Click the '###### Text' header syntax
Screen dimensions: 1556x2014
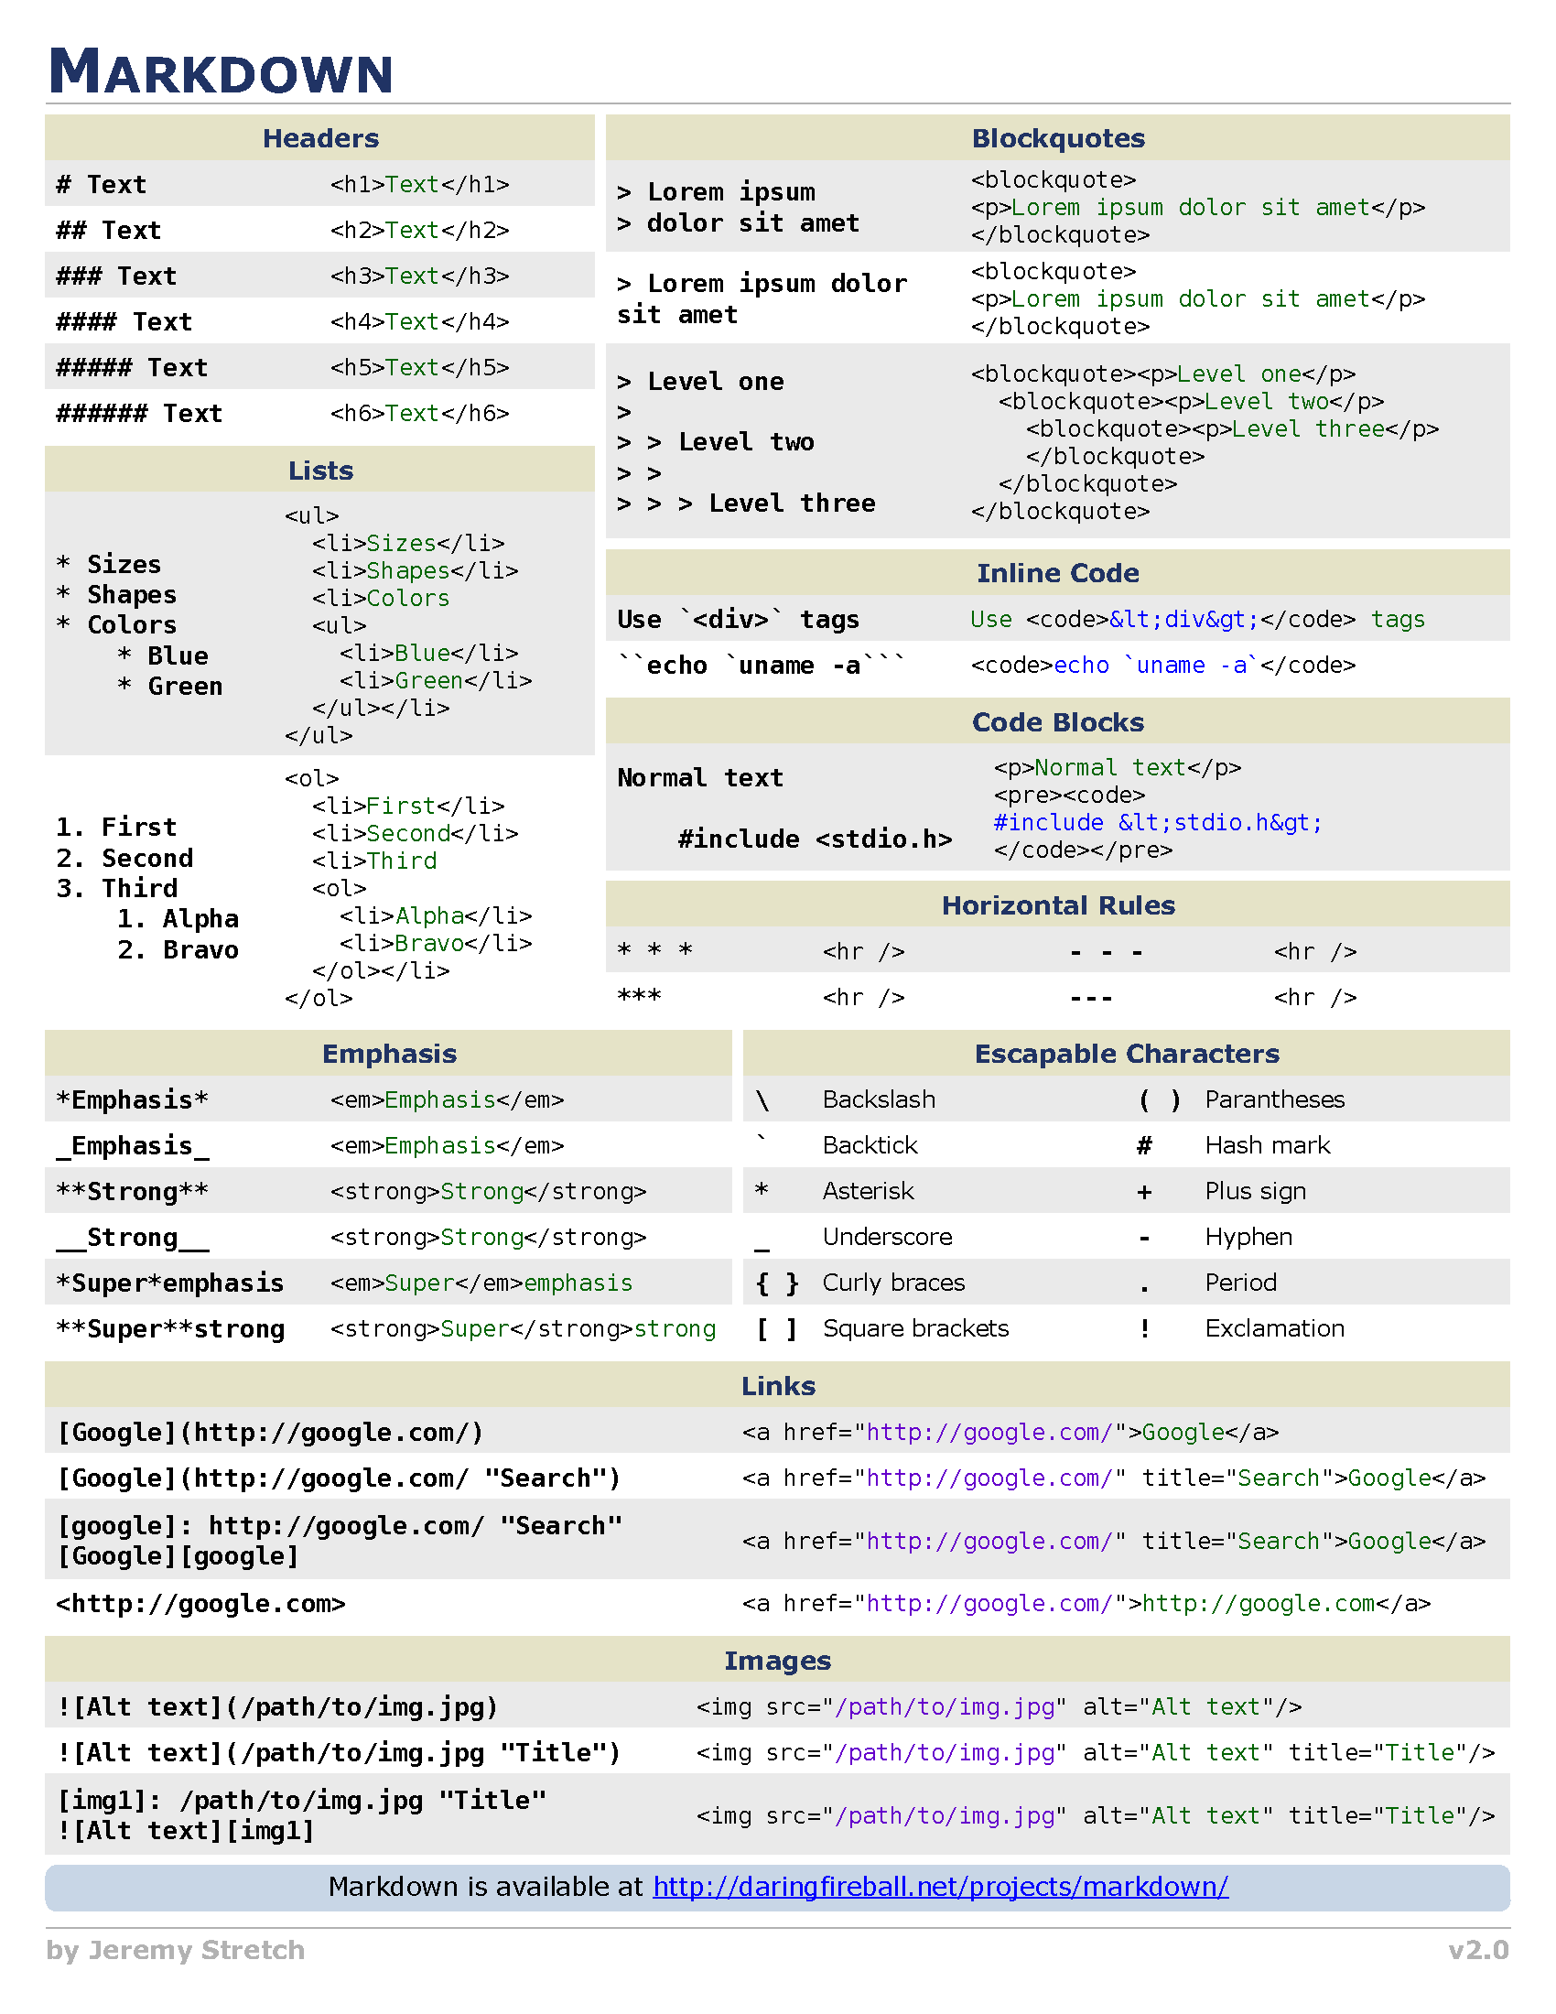[x=139, y=413]
